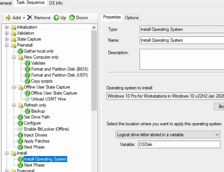Click Format and Partition Disk (BIOS) check icon
This screenshot has width=224, height=172.
[28, 69]
